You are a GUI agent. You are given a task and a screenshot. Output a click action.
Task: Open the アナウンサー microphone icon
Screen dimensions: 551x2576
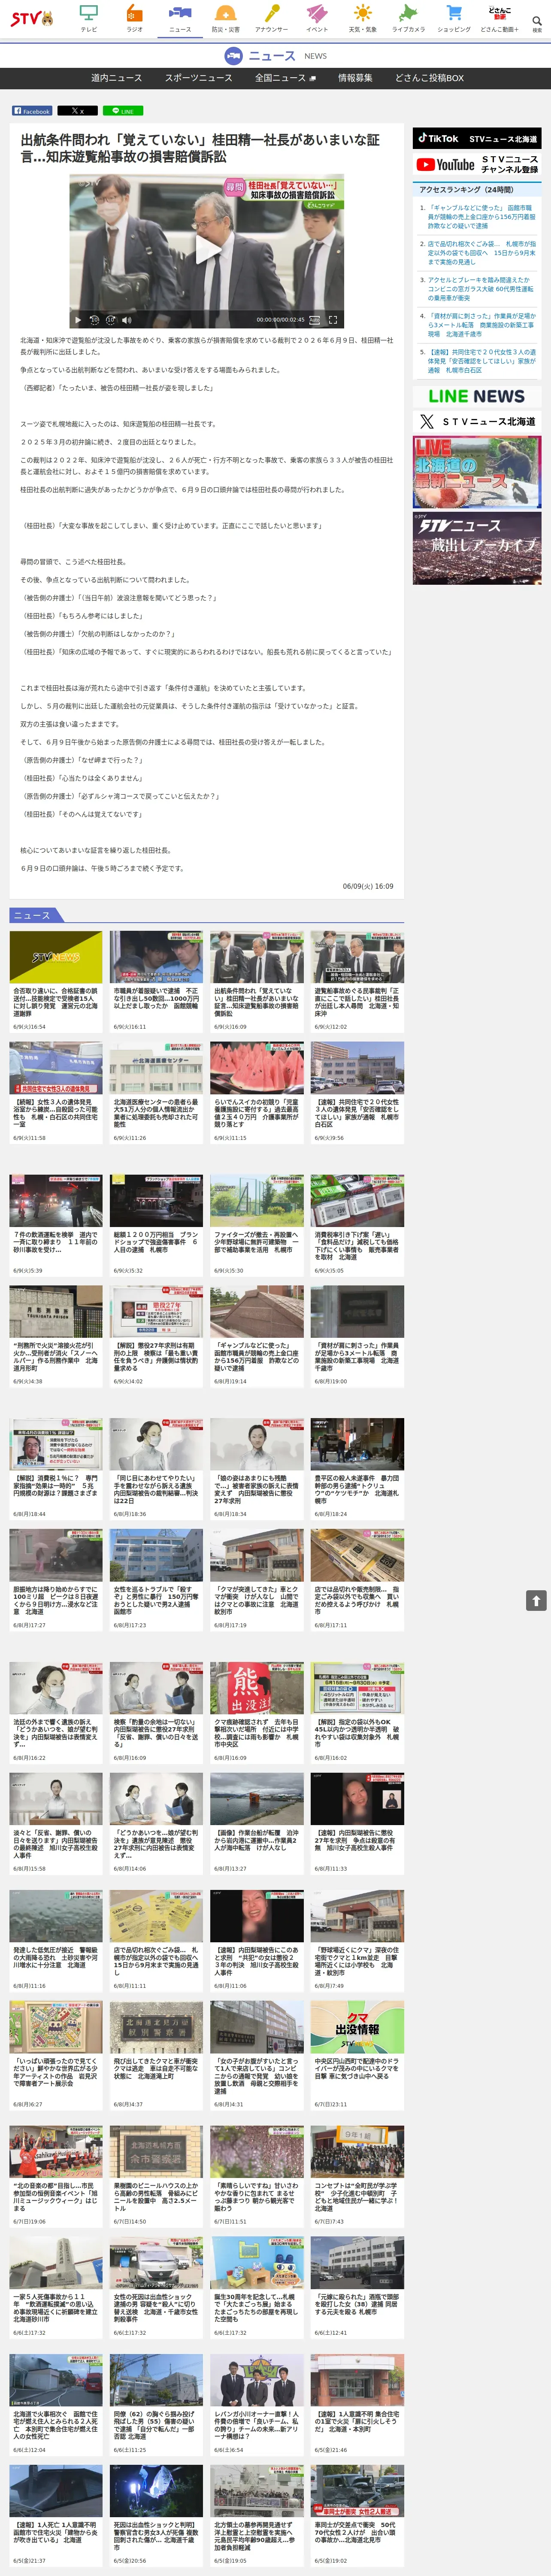click(271, 18)
